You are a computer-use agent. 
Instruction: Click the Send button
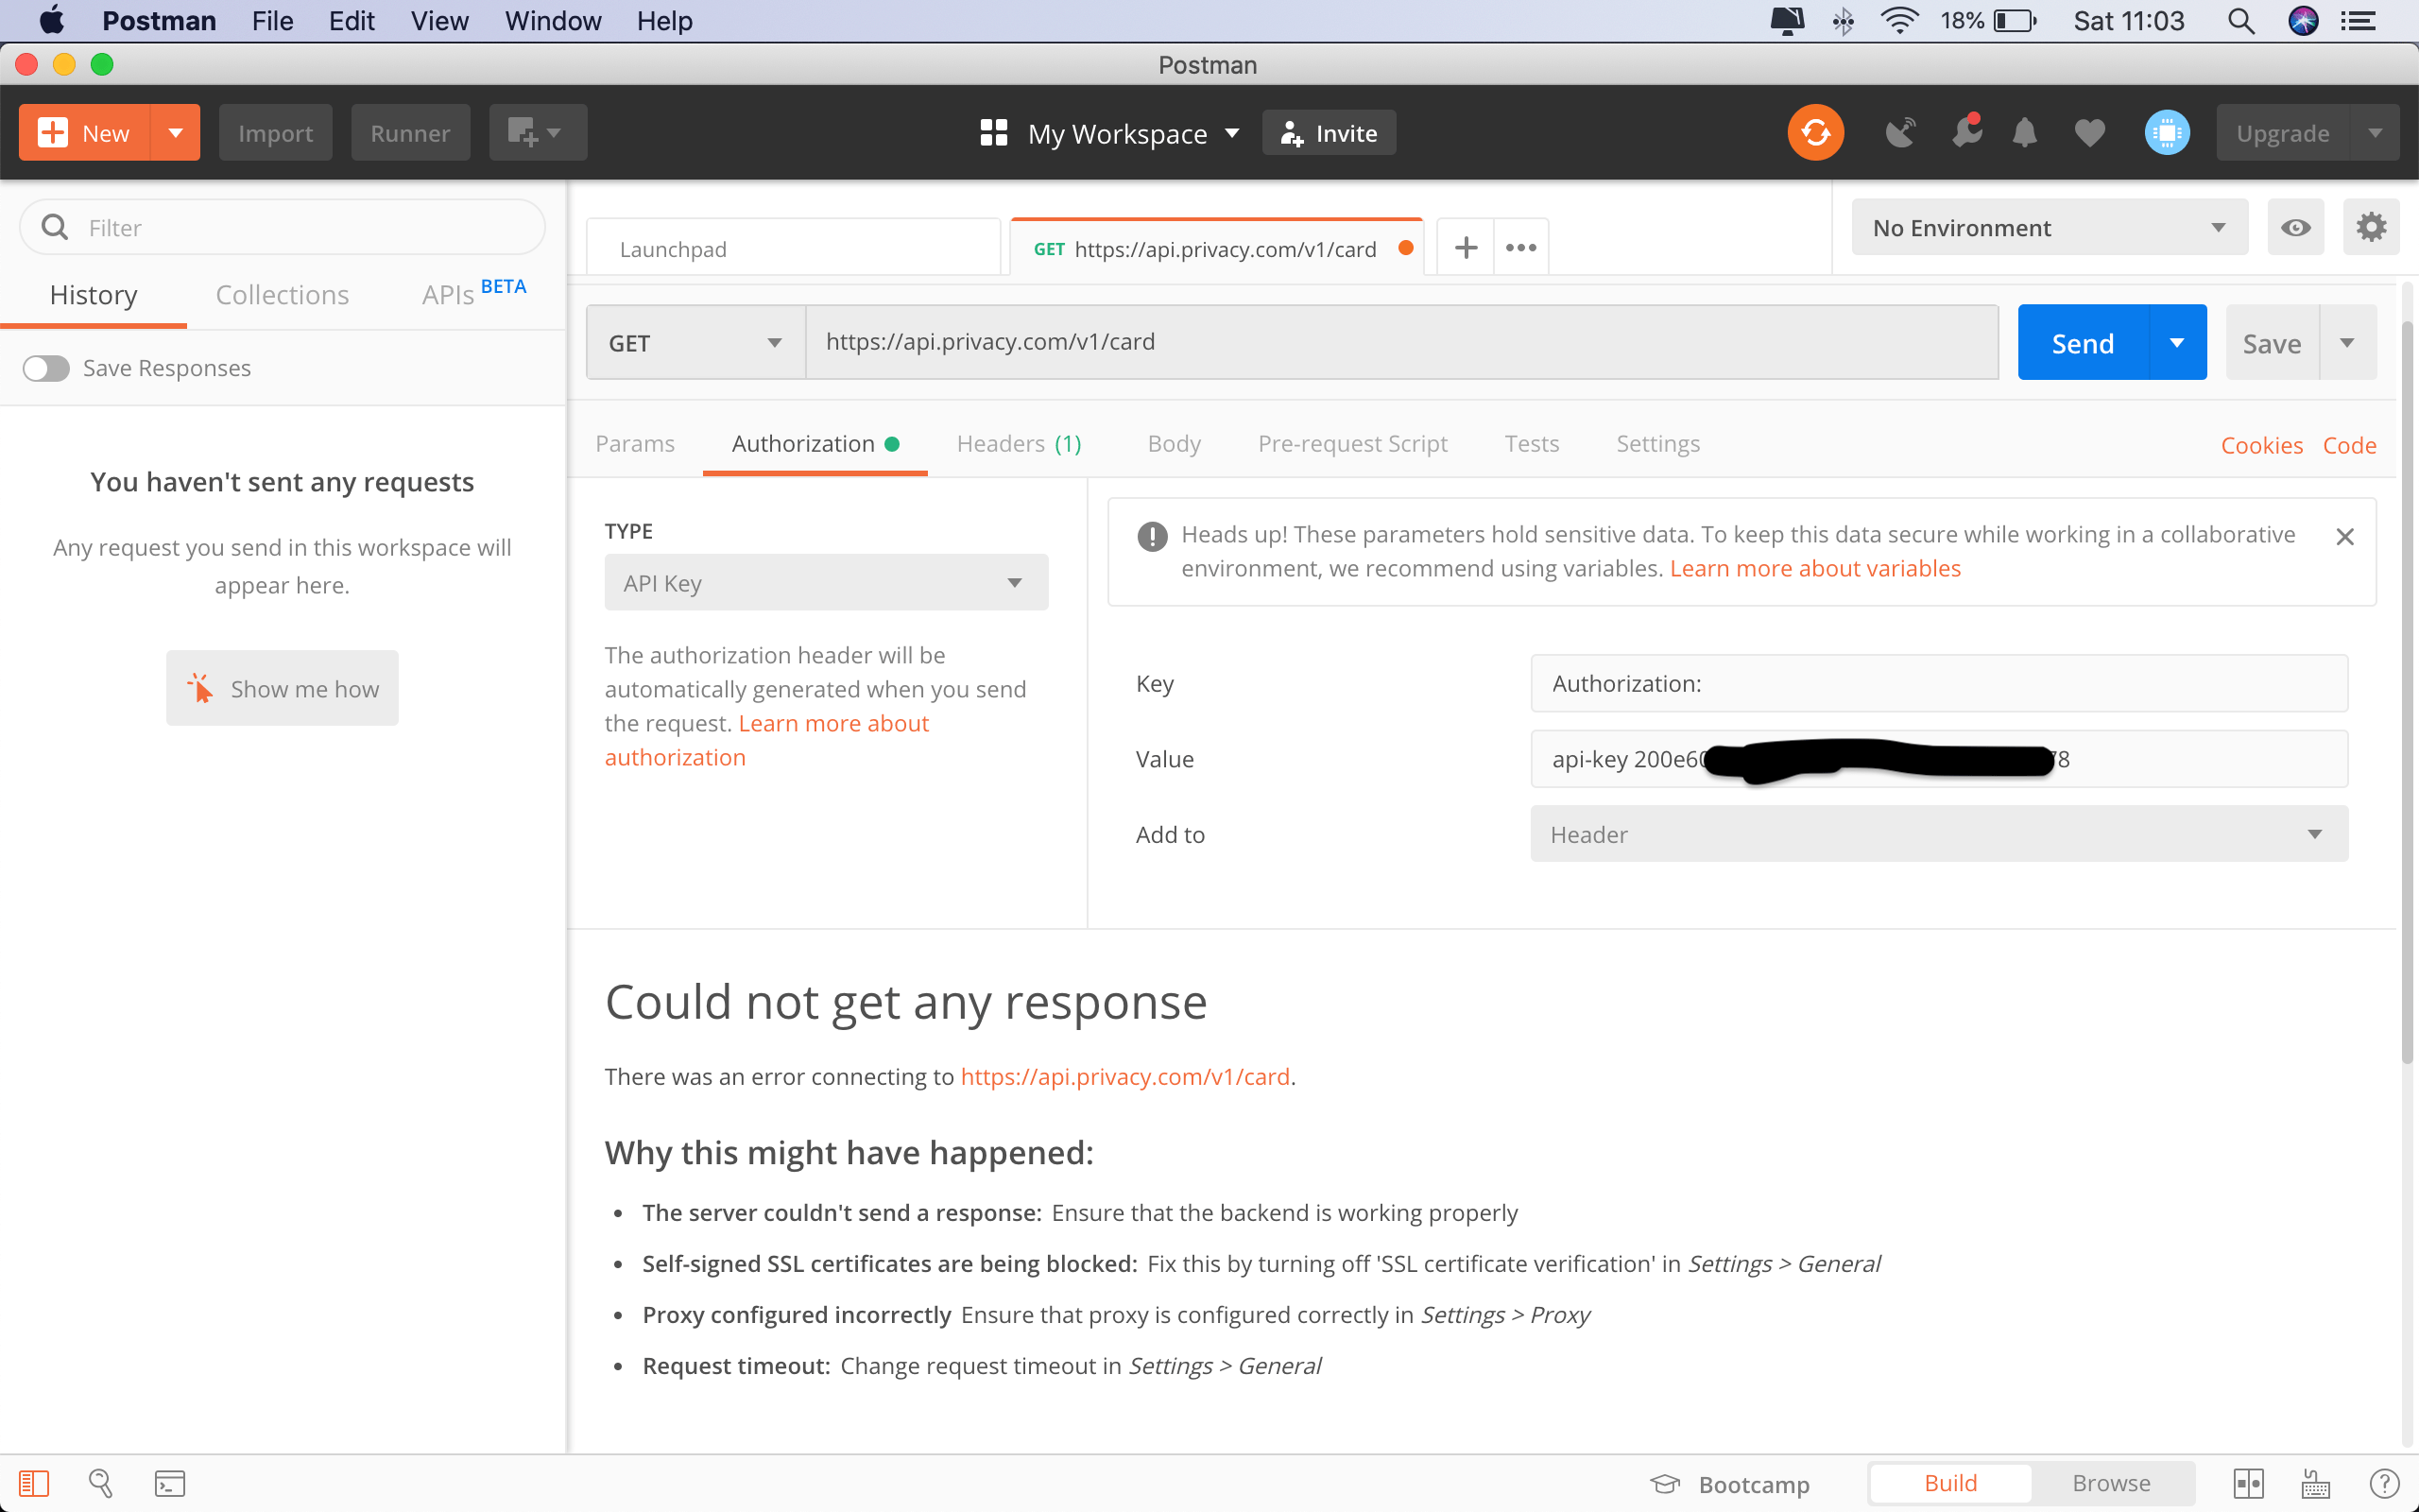[2083, 341]
